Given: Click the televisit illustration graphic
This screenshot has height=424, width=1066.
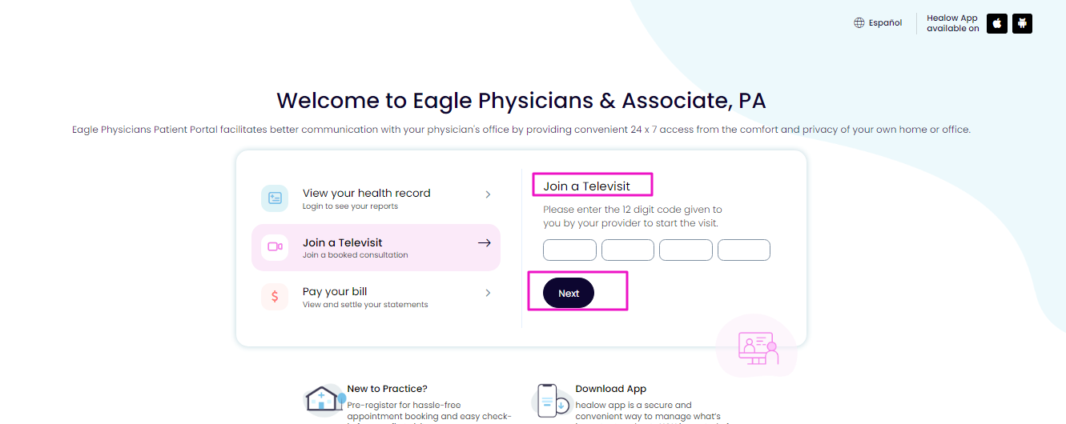Looking at the screenshot, I should [x=757, y=346].
